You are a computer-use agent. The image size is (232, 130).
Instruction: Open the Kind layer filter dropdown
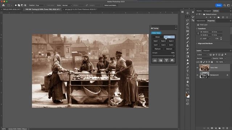point(202,55)
